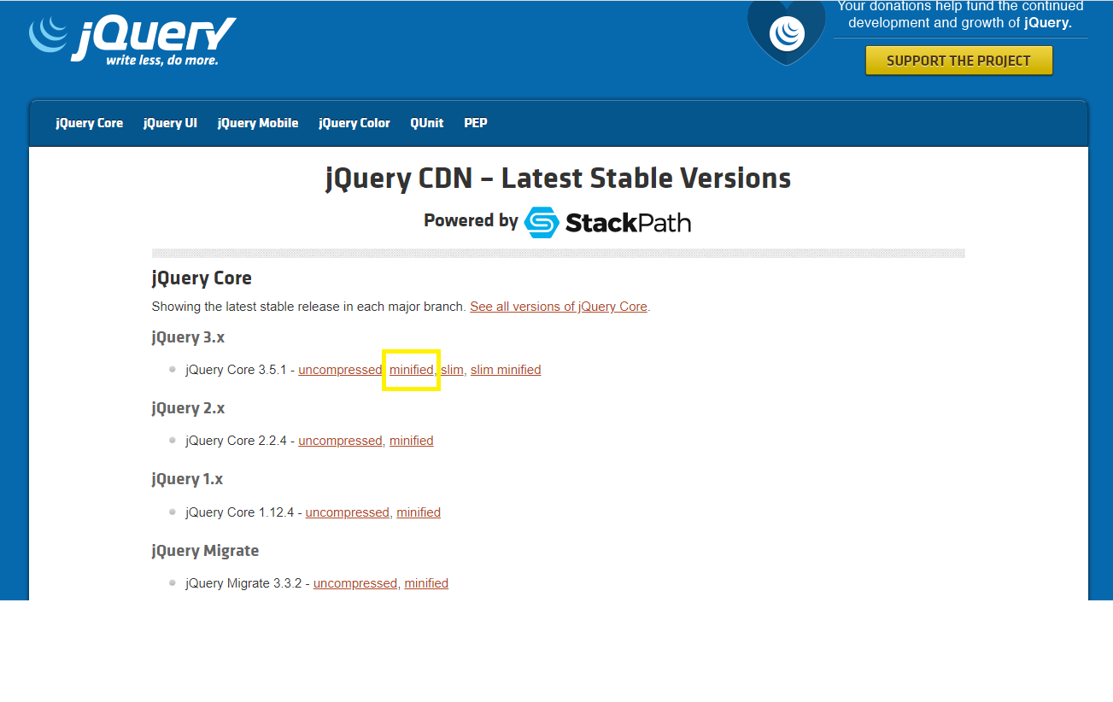The image size is (1113, 702).
Task: Open the jQuery UI nav item
Action: pos(170,123)
